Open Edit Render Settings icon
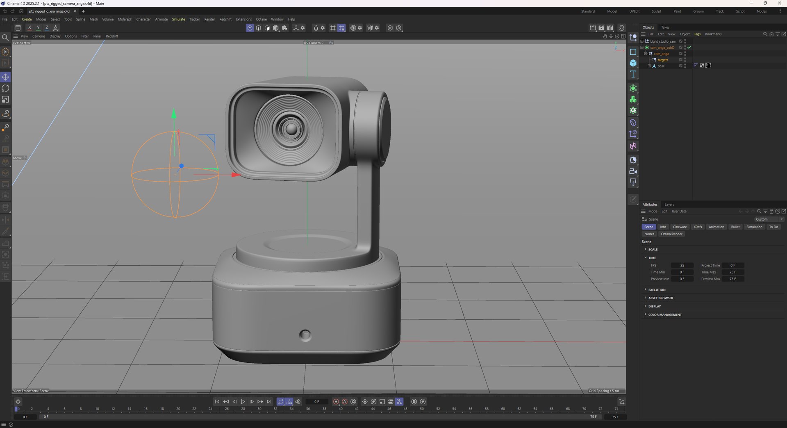 tap(610, 28)
